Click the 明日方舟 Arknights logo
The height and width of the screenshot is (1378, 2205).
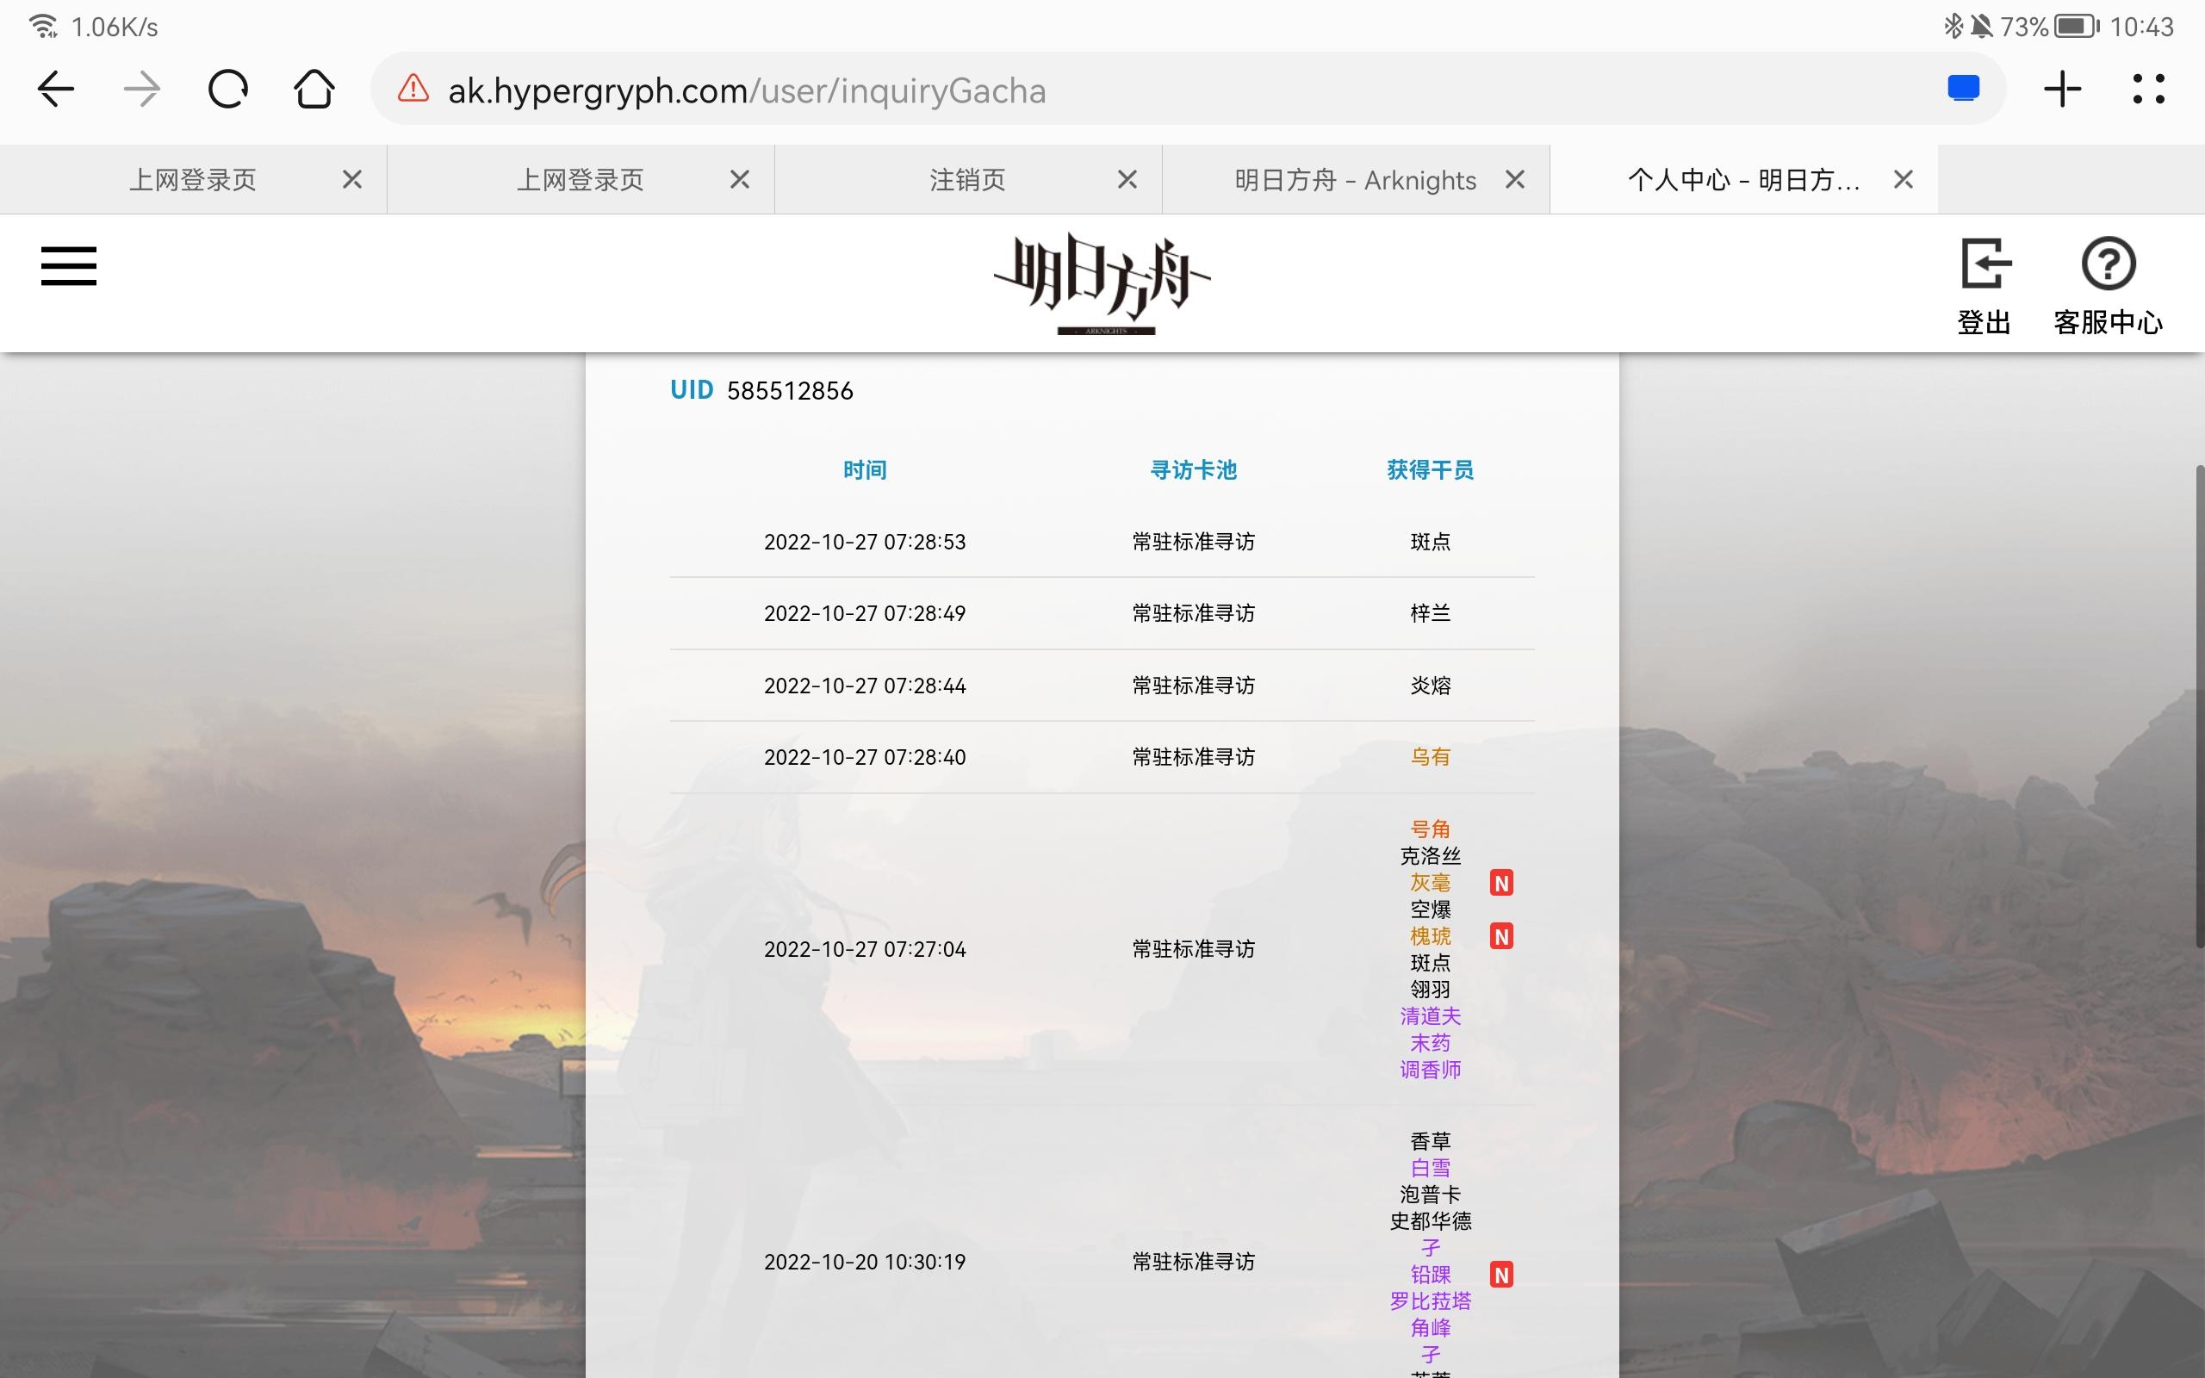click(1102, 283)
